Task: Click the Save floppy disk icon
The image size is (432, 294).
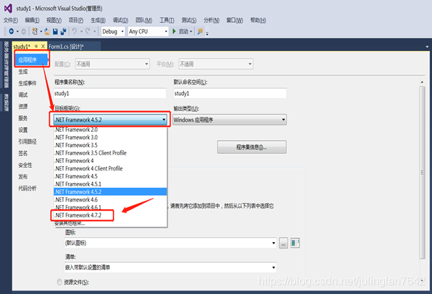Action: (x=55, y=31)
